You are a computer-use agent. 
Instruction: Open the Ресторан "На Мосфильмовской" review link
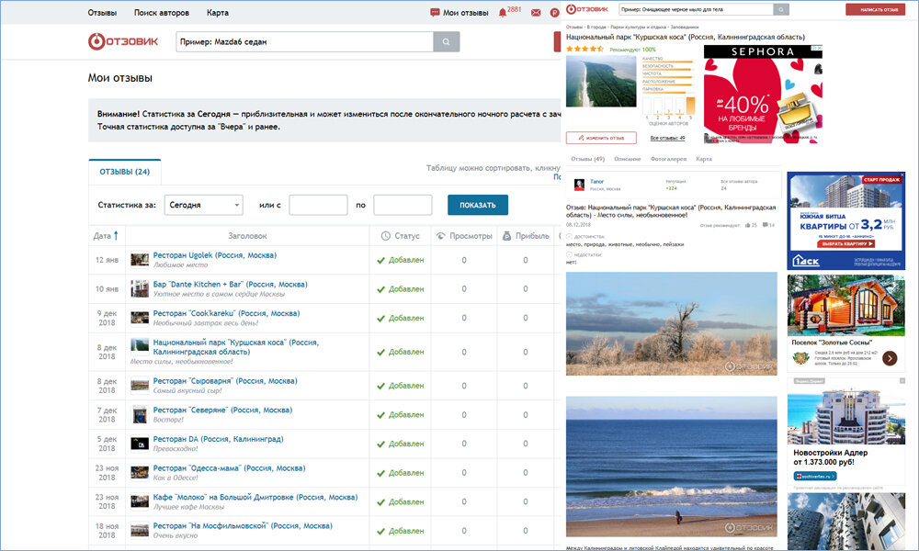(243, 526)
